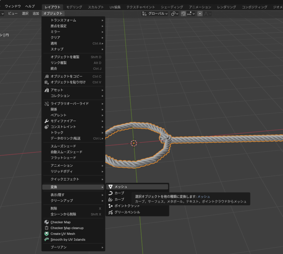This screenshot has width=283, height=254.
Task: Choose 削除 to delete the object
Action: [x=54, y=208]
